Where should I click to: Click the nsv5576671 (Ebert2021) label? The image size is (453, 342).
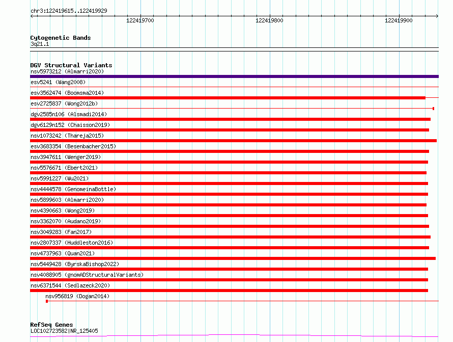point(64,168)
